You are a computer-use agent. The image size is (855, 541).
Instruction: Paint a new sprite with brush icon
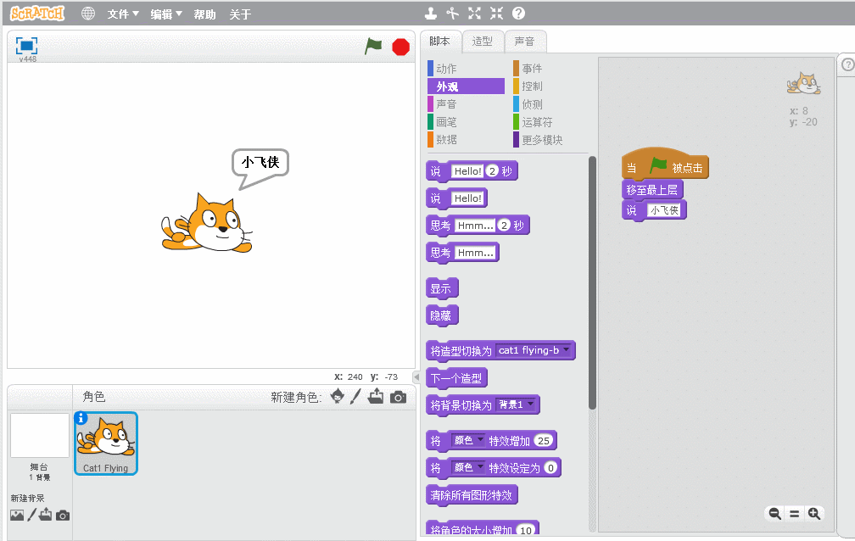point(355,397)
